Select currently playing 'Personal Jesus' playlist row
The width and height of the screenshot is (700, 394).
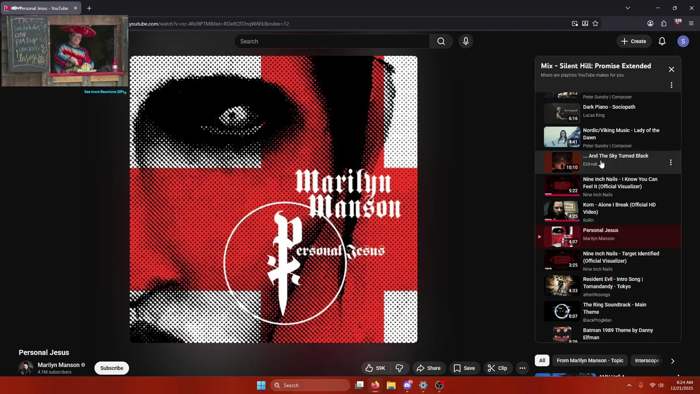pyautogui.click(x=608, y=236)
